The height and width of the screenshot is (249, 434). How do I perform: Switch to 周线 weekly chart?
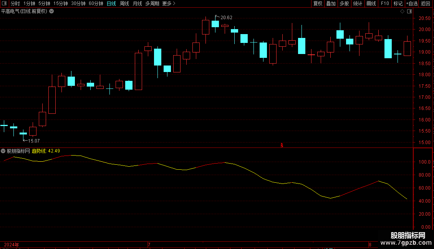tap(124, 3)
